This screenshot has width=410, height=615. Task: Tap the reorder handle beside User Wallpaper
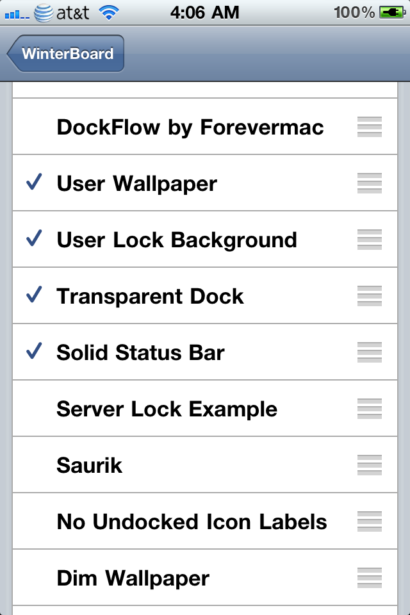(x=369, y=183)
